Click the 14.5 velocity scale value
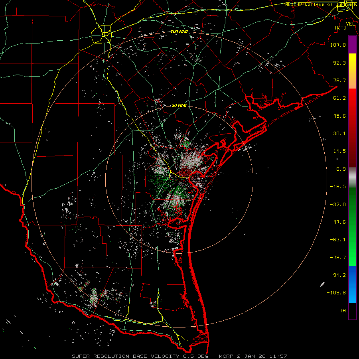 pos(339,151)
